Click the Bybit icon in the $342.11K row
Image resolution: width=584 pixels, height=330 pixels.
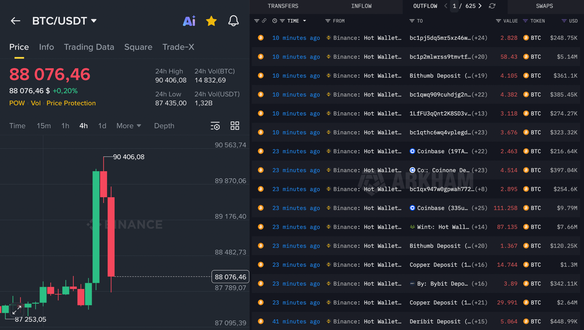coord(413,284)
